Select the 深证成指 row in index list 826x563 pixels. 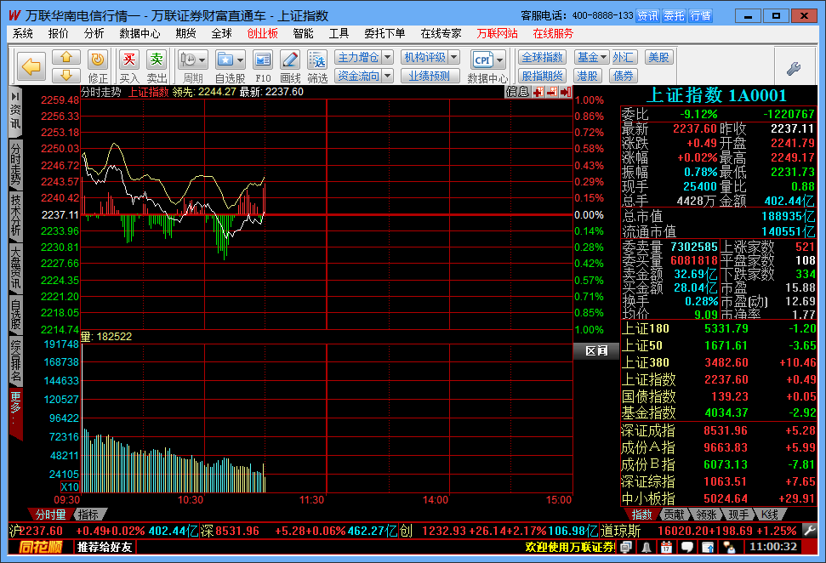pos(719,431)
